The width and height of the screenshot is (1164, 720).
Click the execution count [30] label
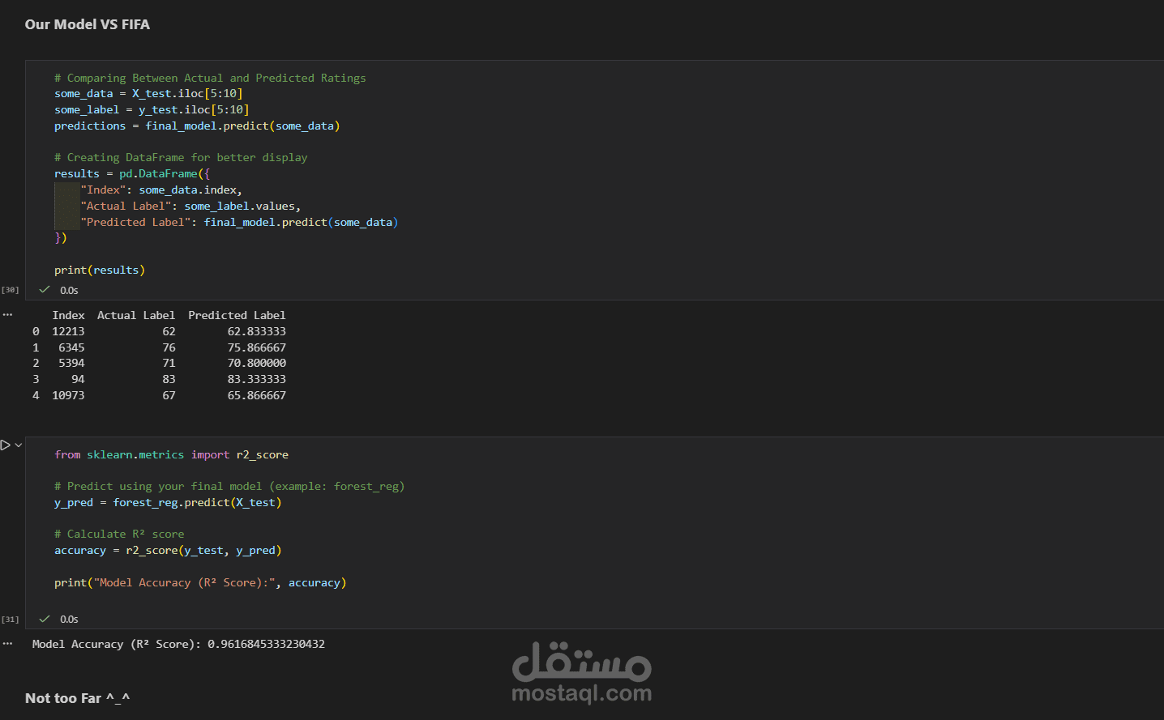click(10, 290)
